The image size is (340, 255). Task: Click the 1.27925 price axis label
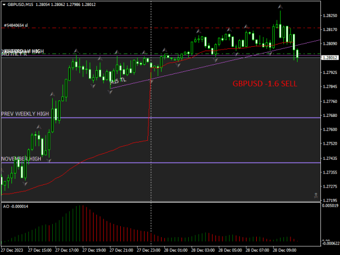pyautogui.click(x=330, y=72)
